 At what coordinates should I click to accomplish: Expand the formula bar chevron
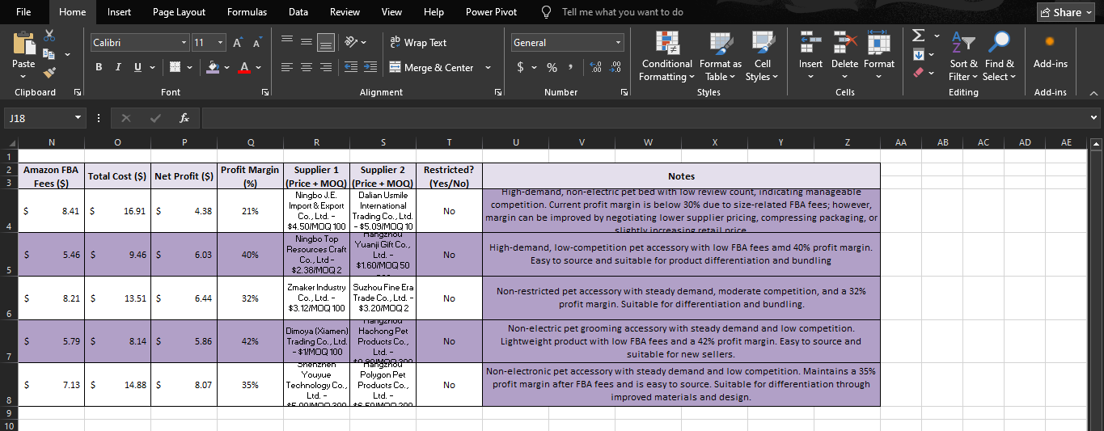click(1094, 118)
